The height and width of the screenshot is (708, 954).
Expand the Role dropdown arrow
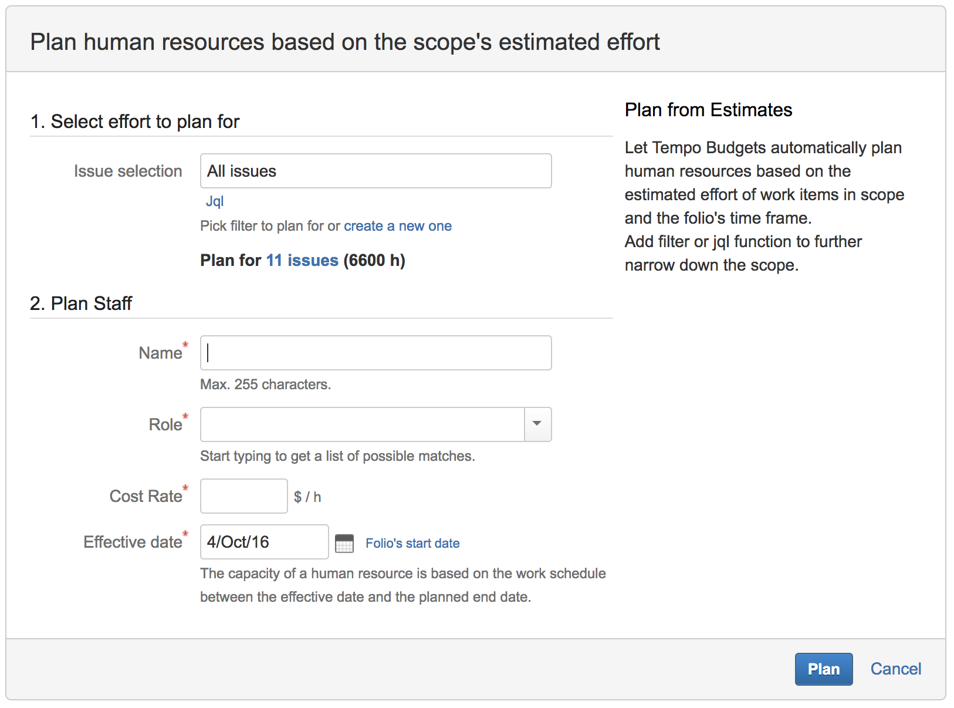537,424
